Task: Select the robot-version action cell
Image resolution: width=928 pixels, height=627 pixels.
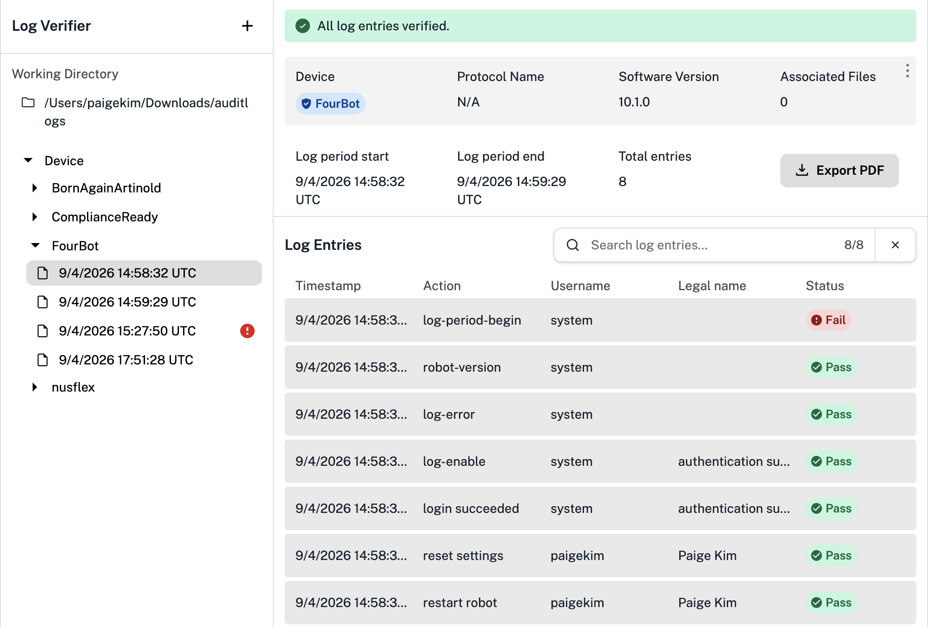Action: point(462,367)
